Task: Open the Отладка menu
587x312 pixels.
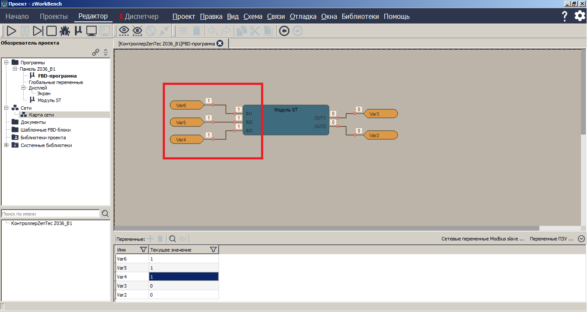Action: click(303, 17)
